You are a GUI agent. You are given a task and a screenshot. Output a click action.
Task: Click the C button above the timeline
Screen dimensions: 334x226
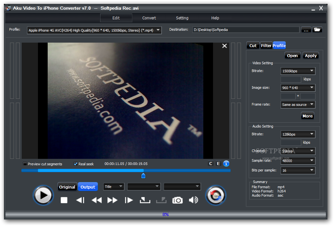click(211, 163)
